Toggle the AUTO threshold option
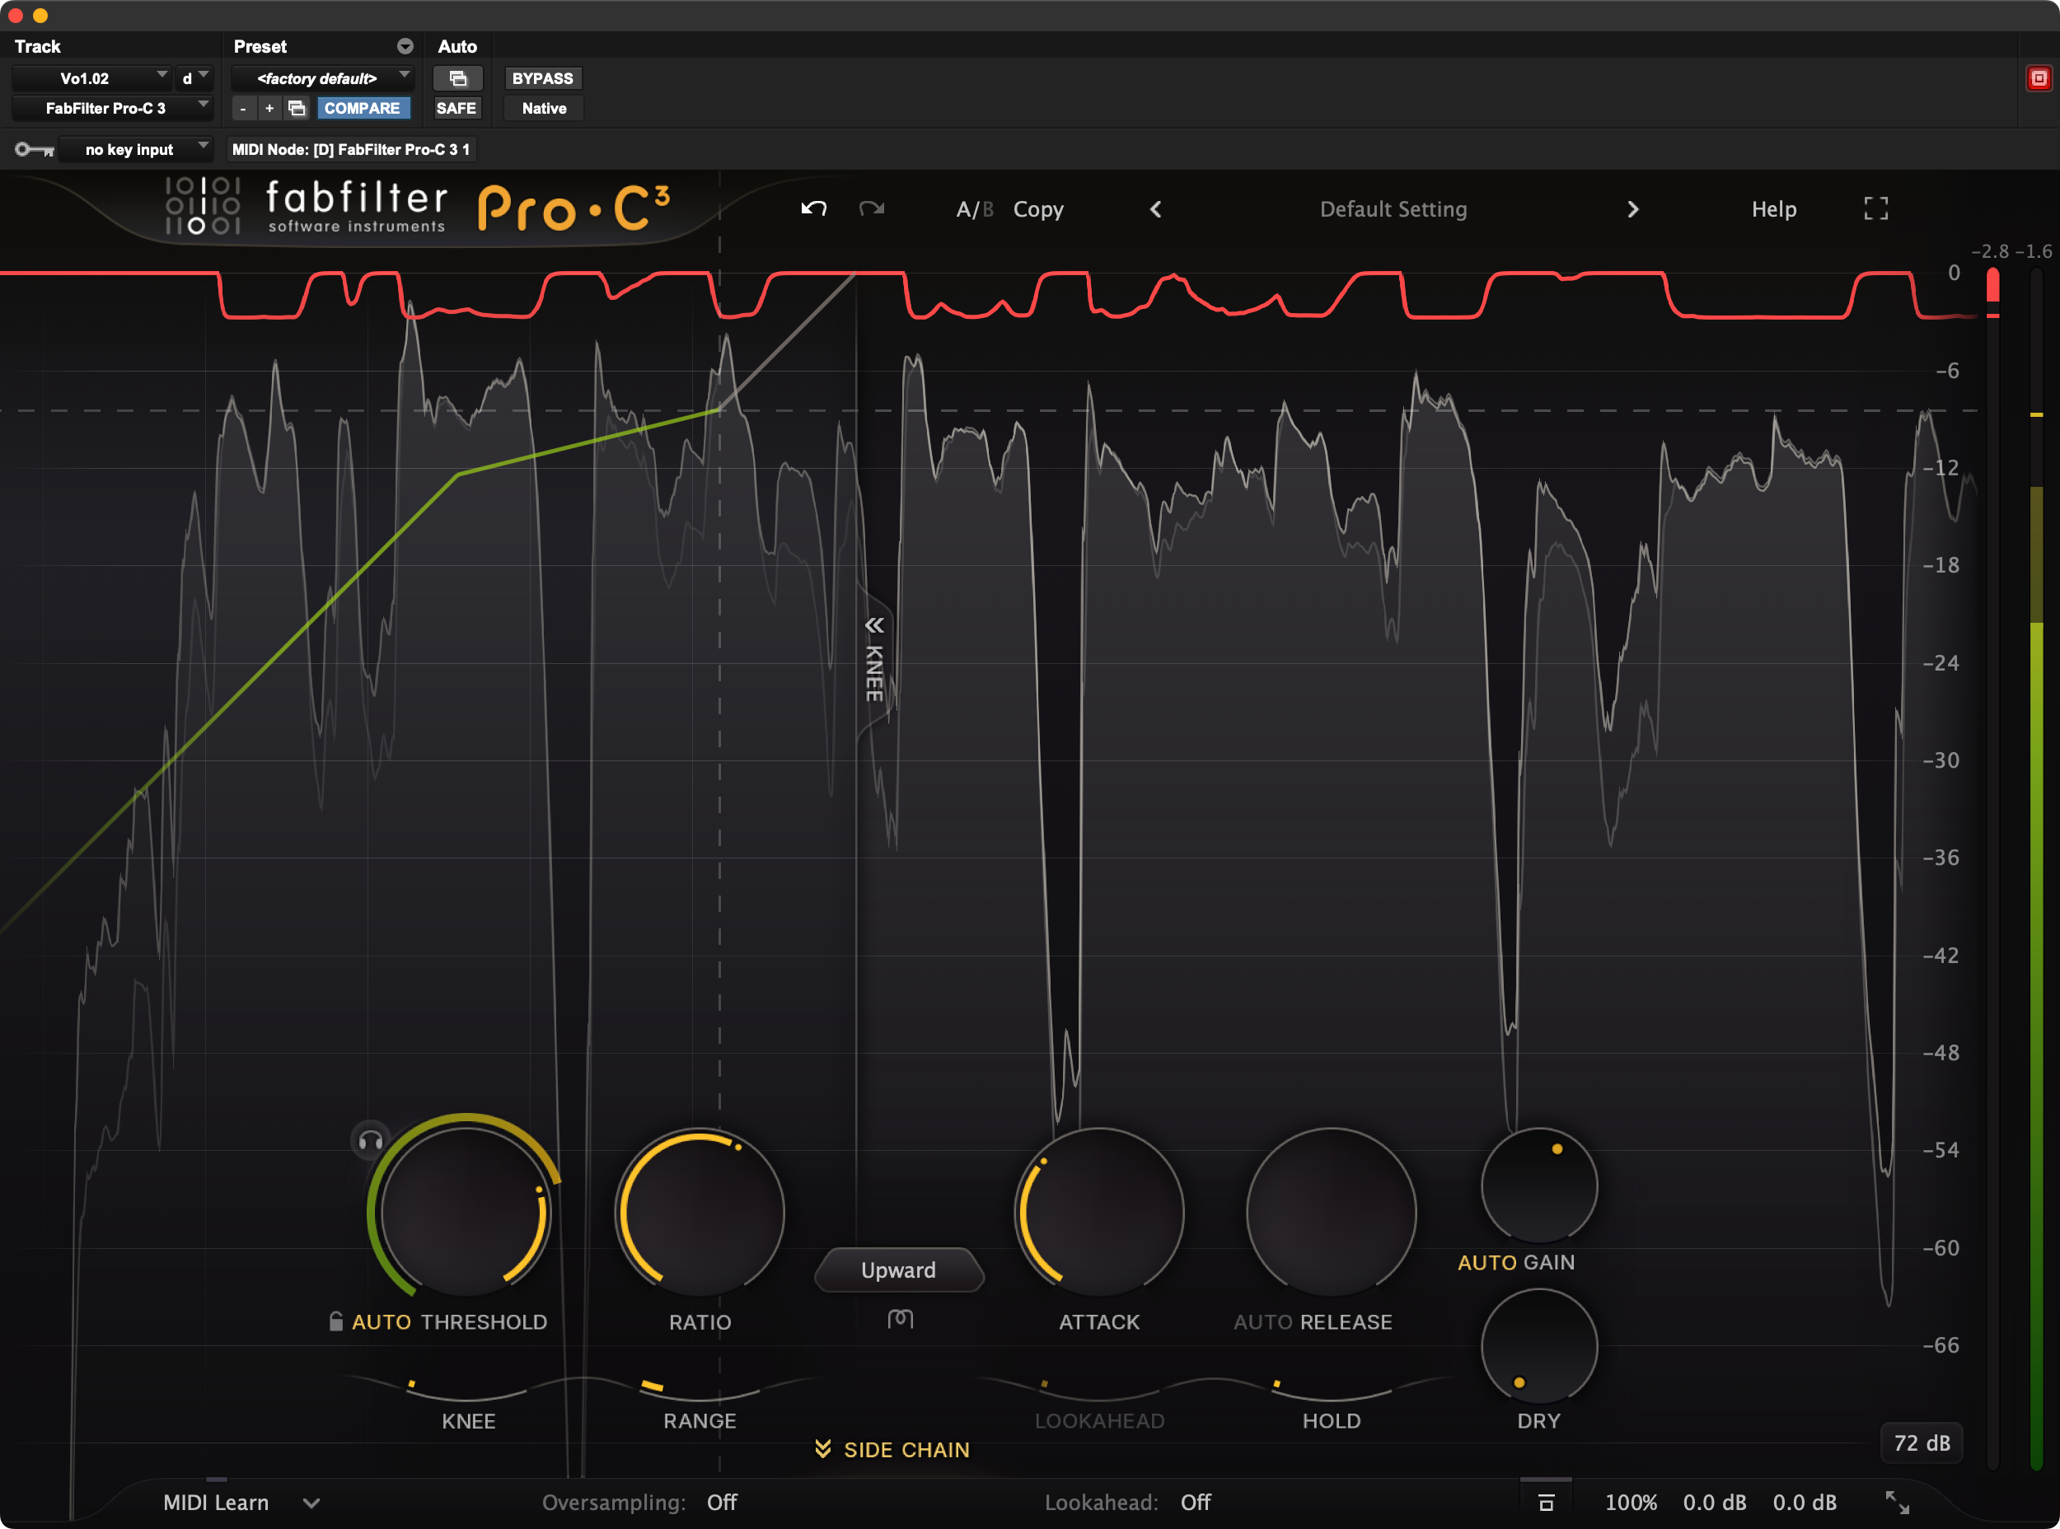2060x1529 pixels. [x=381, y=1321]
